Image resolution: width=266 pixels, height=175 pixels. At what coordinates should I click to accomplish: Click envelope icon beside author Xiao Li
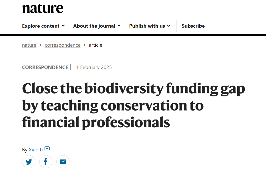(47, 149)
